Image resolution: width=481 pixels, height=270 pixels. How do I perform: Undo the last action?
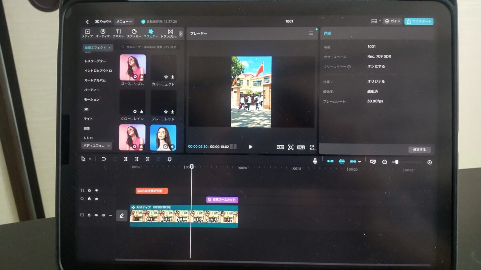[x=104, y=159]
